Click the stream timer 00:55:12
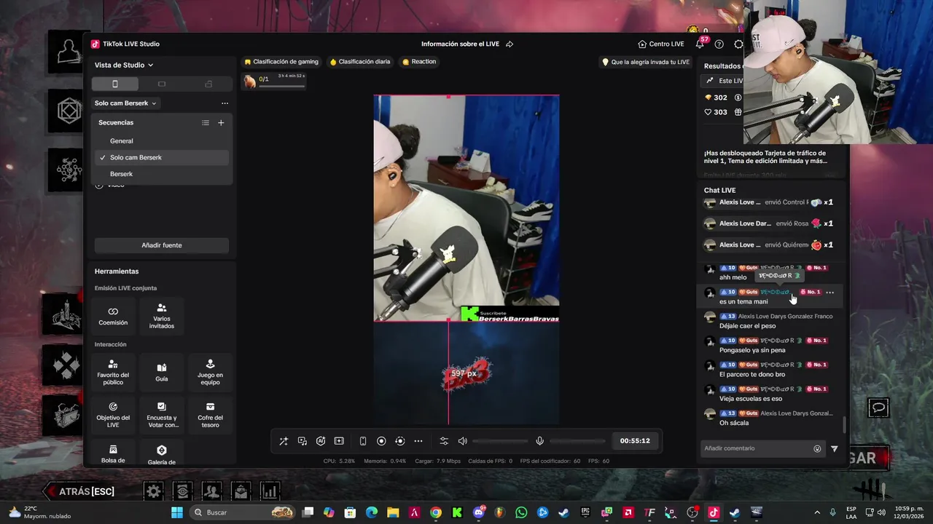Screen dimensions: 933x524 [x=635, y=441]
